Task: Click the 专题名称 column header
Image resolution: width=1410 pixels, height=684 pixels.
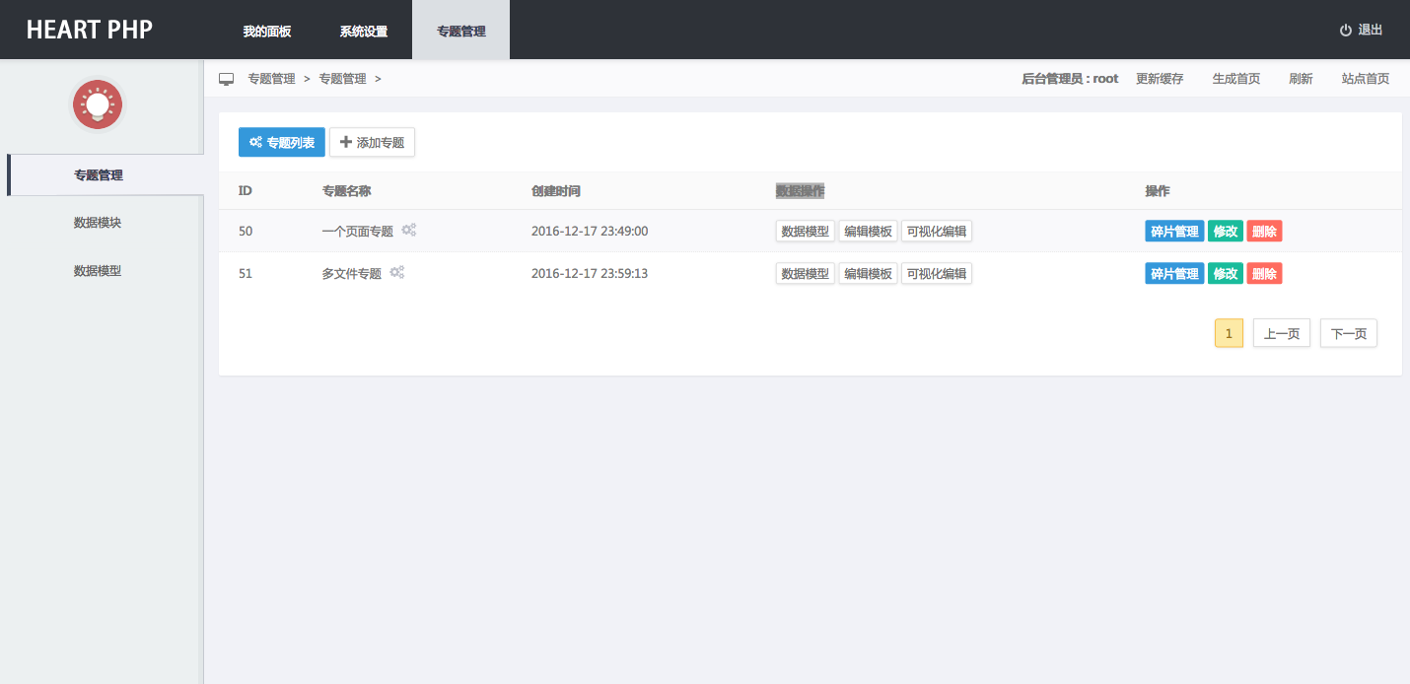Action: click(x=346, y=191)
